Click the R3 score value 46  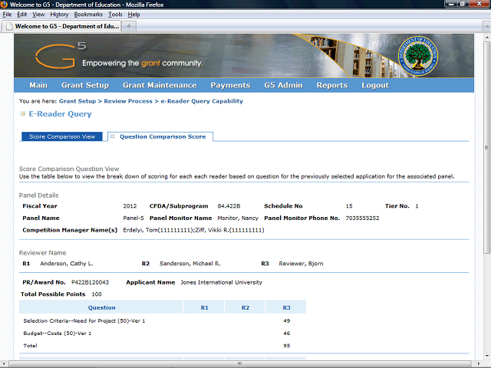pyautogui.click(x=286, y=333)
